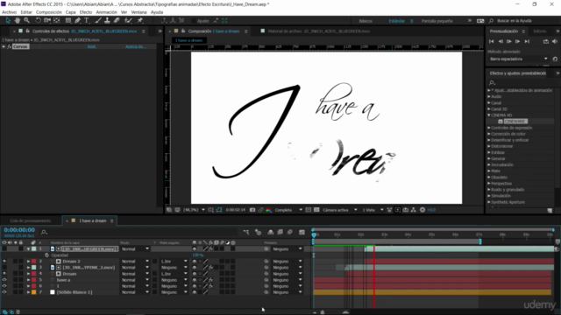This screenshot has width=561, height=315.
Task: Collapse layer 1 properties triangle
Action: coord(28,248)
